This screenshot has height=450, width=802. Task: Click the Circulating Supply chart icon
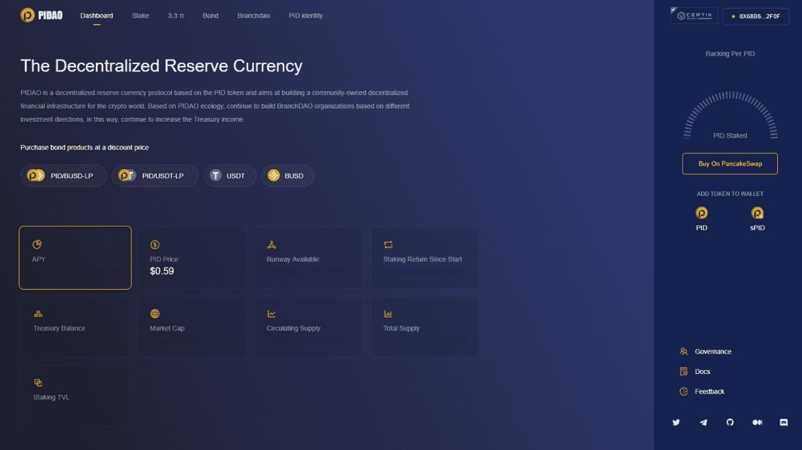pos(272,314)
